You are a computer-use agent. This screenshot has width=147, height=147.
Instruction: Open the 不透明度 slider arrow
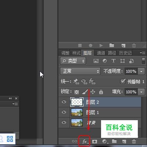[x=141, y=71]
